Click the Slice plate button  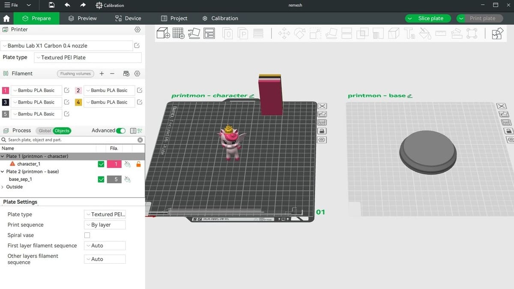pyautogui.click(x=430, y=18)
